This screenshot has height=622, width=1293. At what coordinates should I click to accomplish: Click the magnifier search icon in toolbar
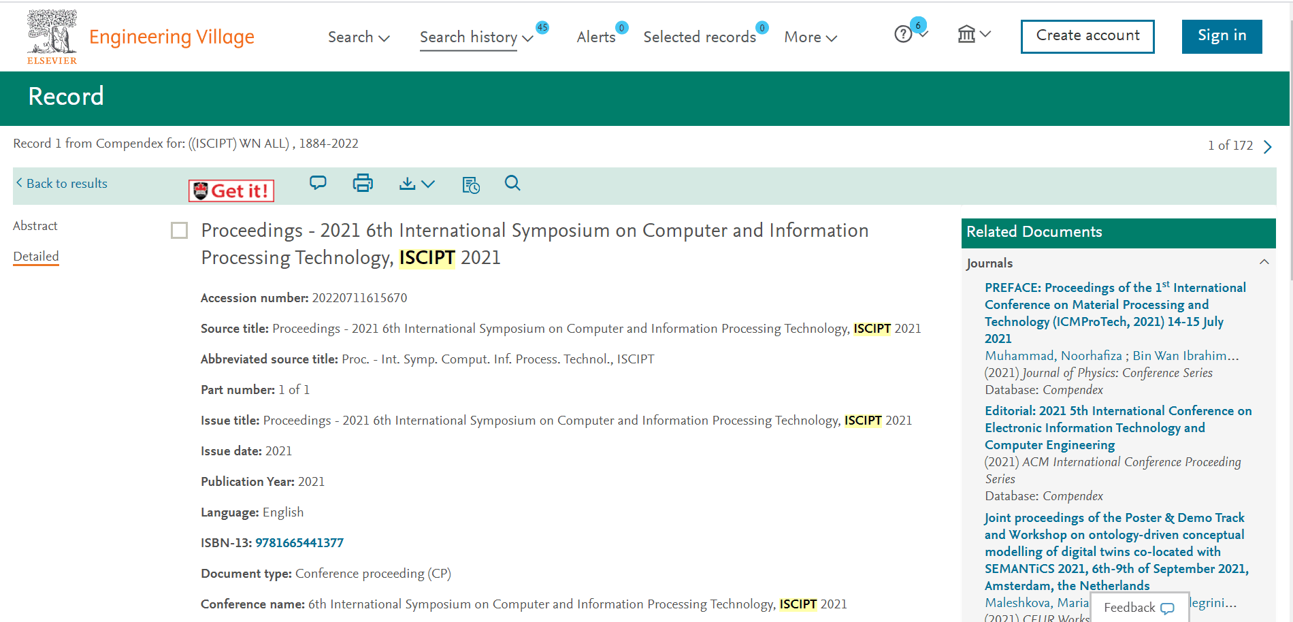(x=512, y=183)
